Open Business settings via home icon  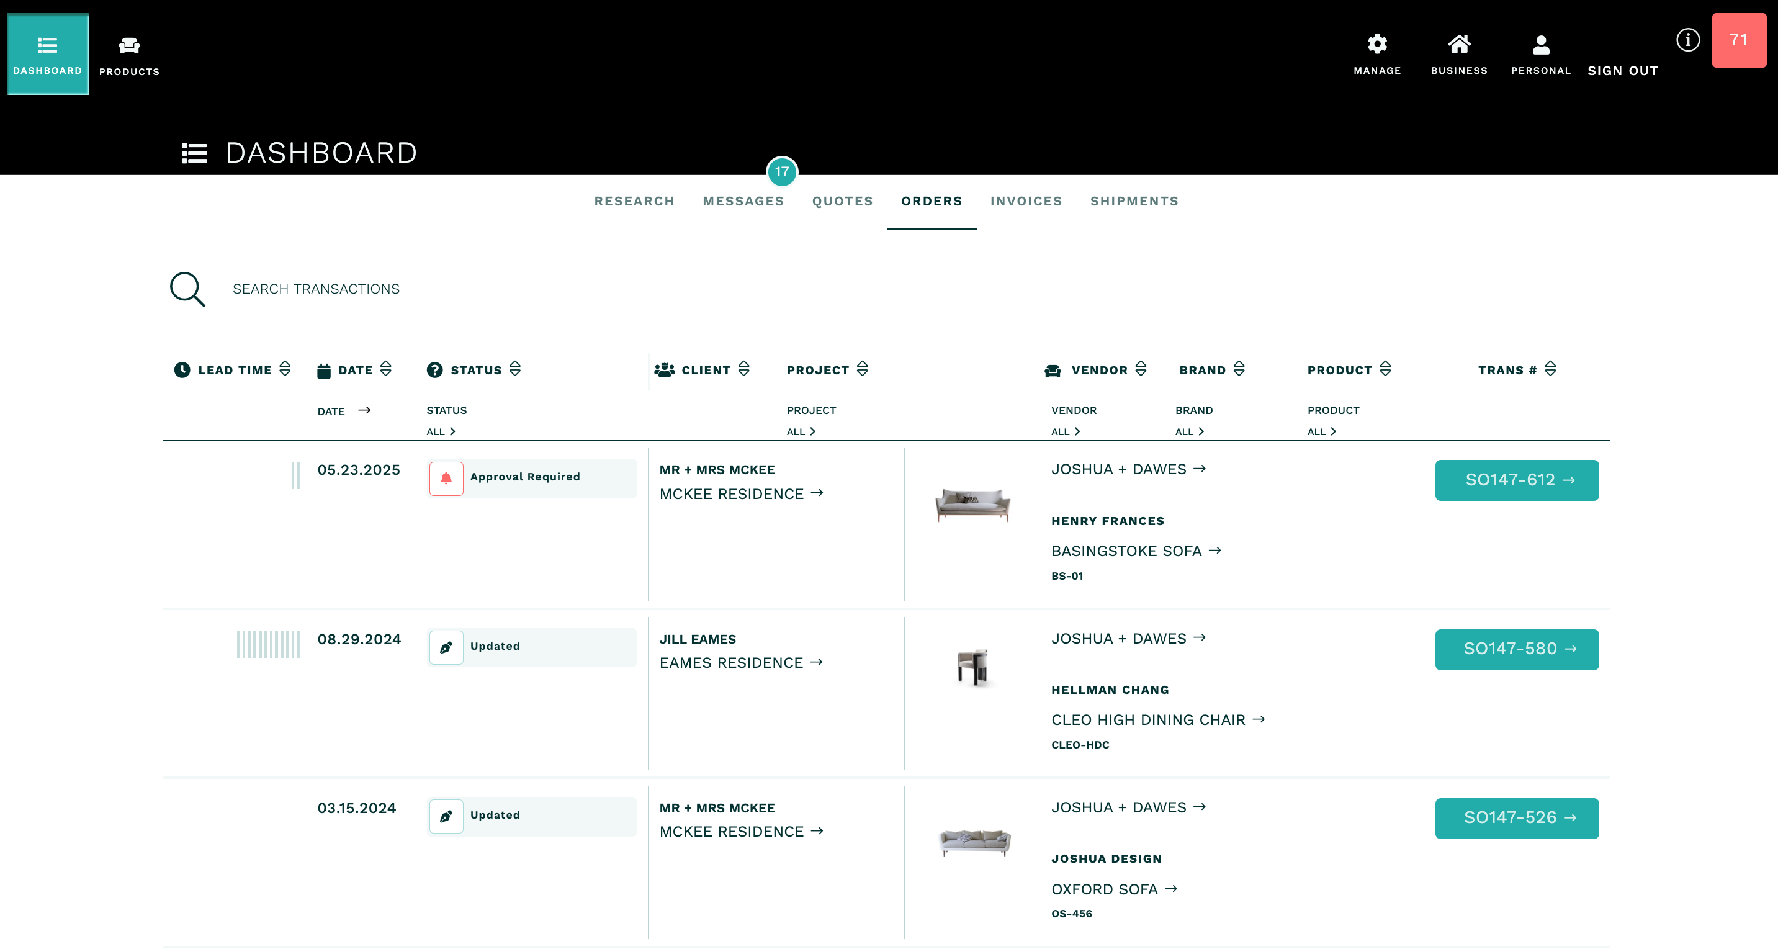tap(1459, 43)
